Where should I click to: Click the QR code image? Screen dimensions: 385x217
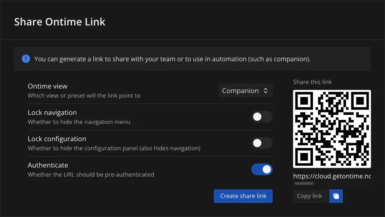coord(332,129)
